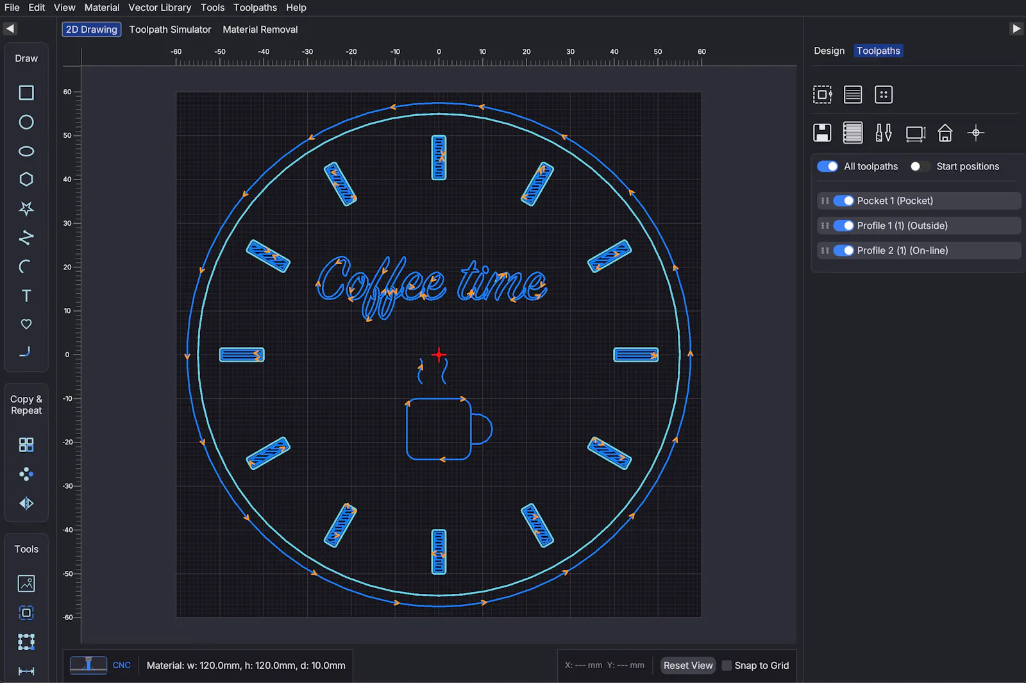Open the Vector Library menu
The image size is (1026, 683).
[160, 8]
